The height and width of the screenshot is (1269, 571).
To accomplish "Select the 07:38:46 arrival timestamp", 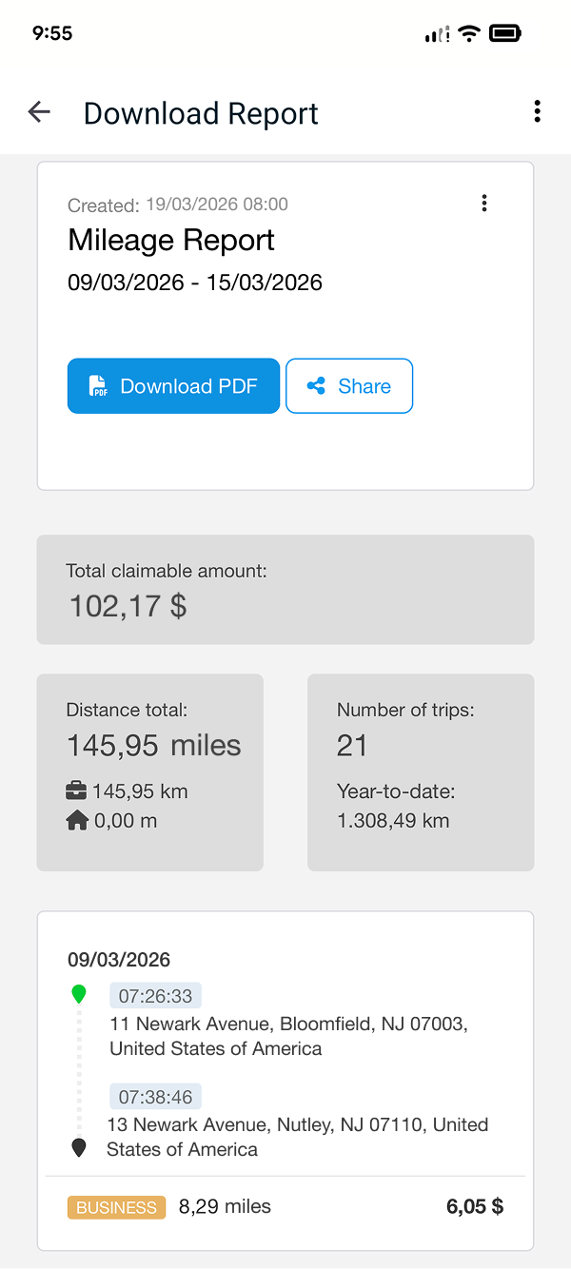I will point(155,1096).
